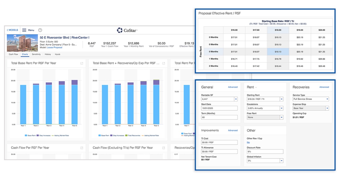Open the hamburger Menu icon
The width and height of the screenshot is (341, 185).
tap(24, 30)
